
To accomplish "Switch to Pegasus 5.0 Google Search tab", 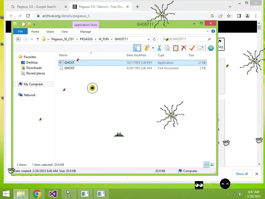I will 36,7.
